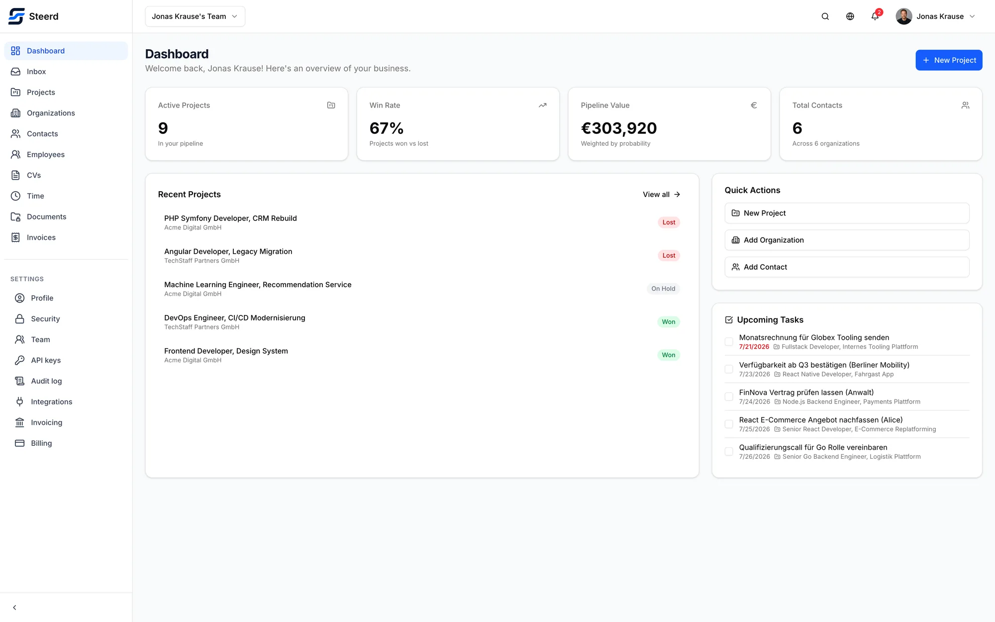Screen dimensions: 995x622
Task: Click Lost badge on PHP Symfony row
Action: 669,222
